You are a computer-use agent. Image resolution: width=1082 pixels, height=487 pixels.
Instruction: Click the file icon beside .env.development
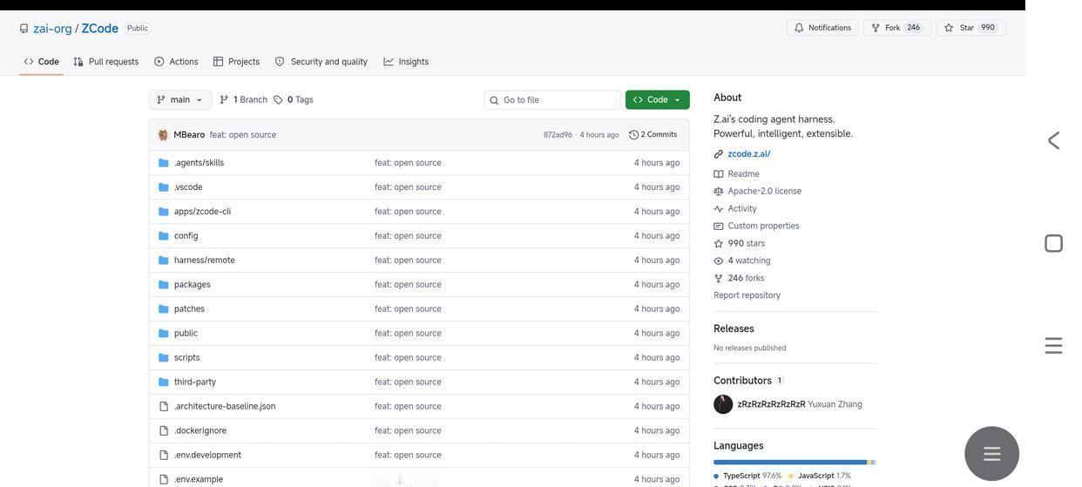coord(163,456)
